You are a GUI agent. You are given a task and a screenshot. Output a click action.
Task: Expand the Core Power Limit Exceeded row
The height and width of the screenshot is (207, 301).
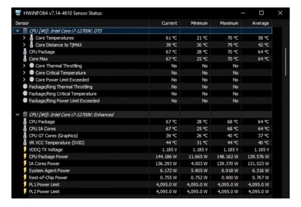pos(25,79)
